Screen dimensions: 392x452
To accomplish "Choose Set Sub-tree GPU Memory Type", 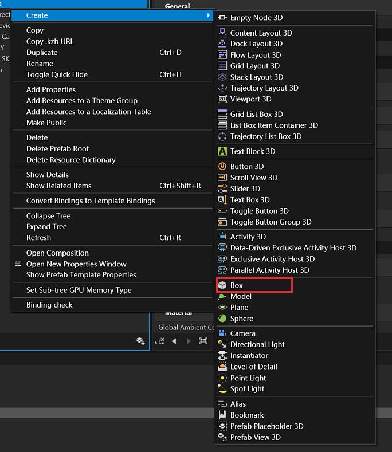I will pyautogui.click(x=79, y=290).
